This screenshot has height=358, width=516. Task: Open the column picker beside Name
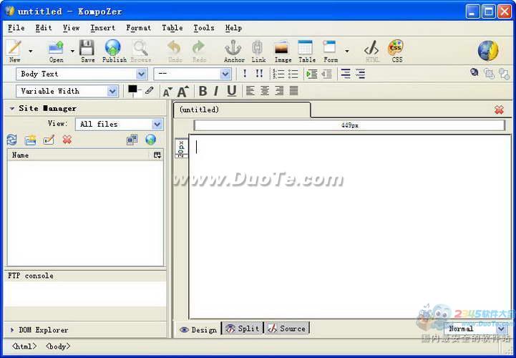(x=157, y=155)
